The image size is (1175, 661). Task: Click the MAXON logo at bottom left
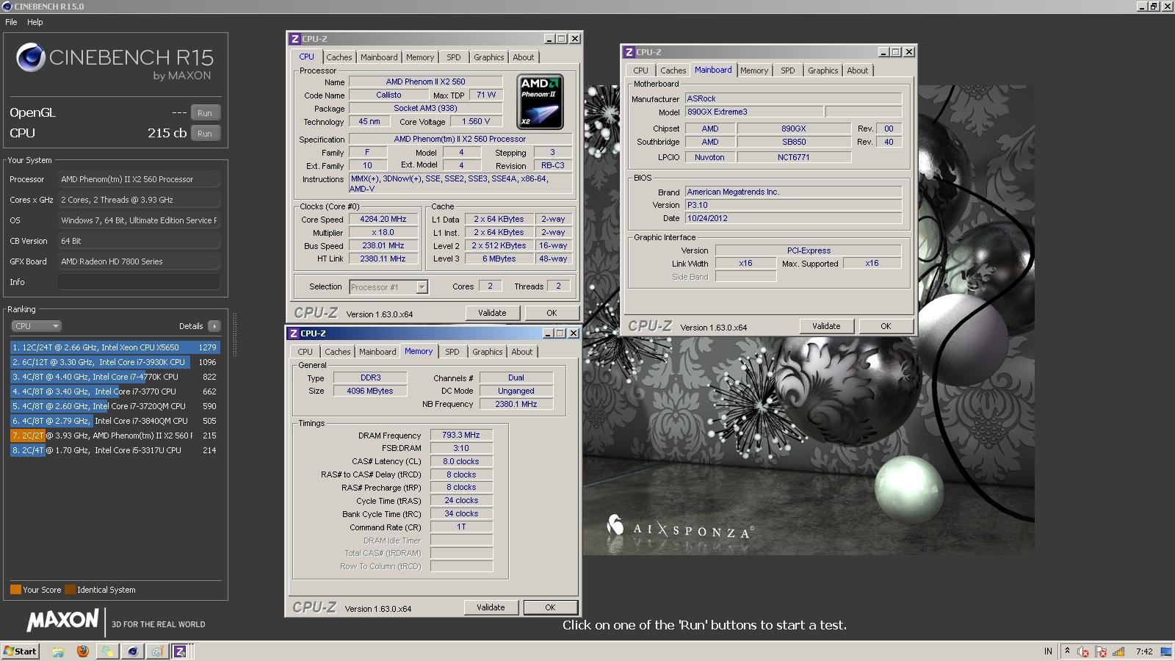pyautogui.click(x=63, y=621)
